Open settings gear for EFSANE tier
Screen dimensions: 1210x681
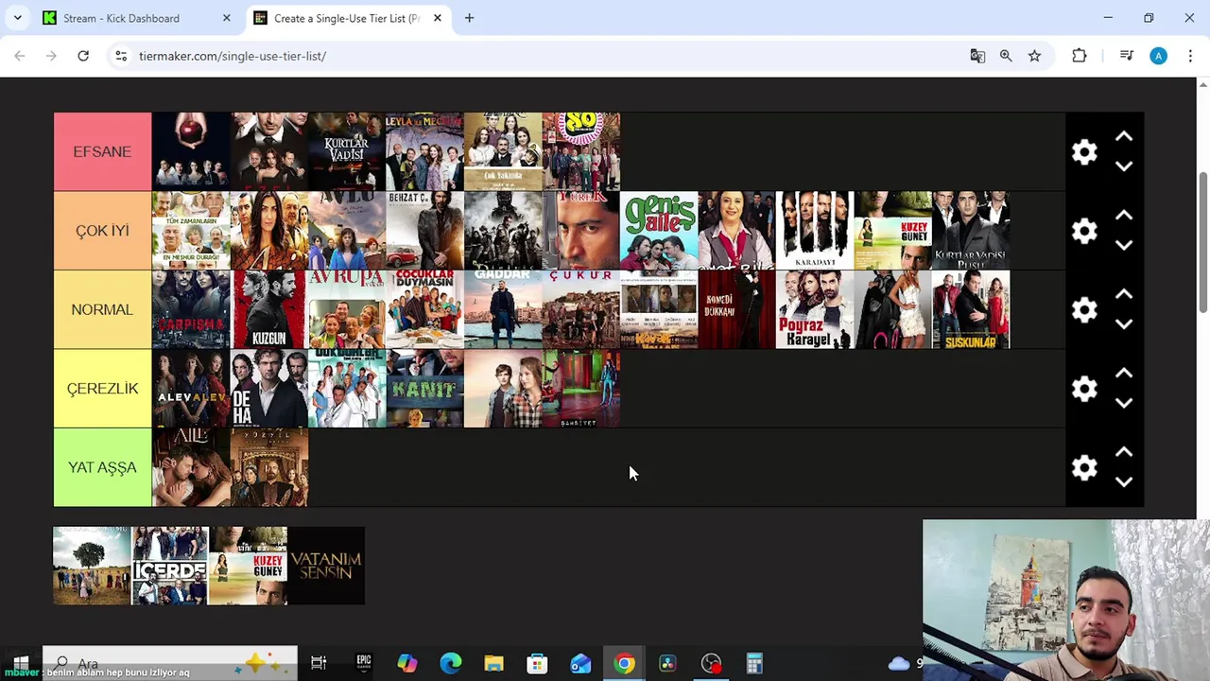pos(1084,152)
